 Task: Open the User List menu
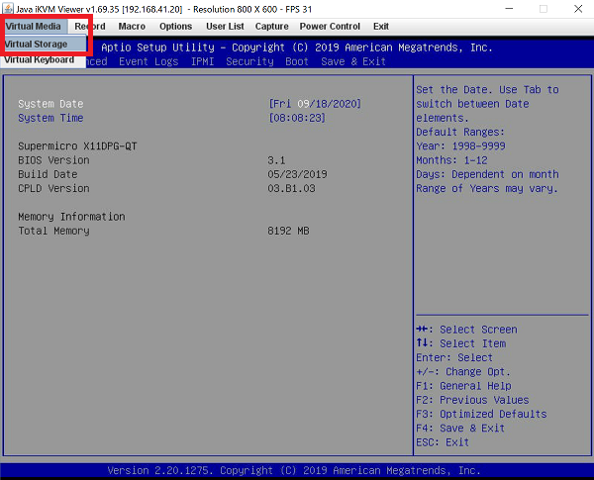224,26
